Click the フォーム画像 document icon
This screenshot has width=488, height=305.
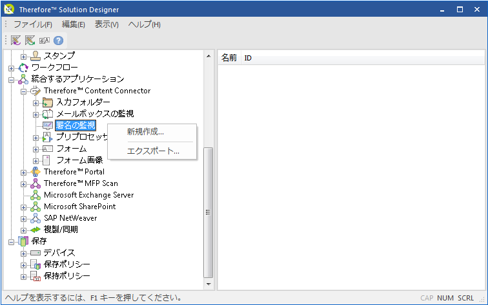tap(46, 160)
